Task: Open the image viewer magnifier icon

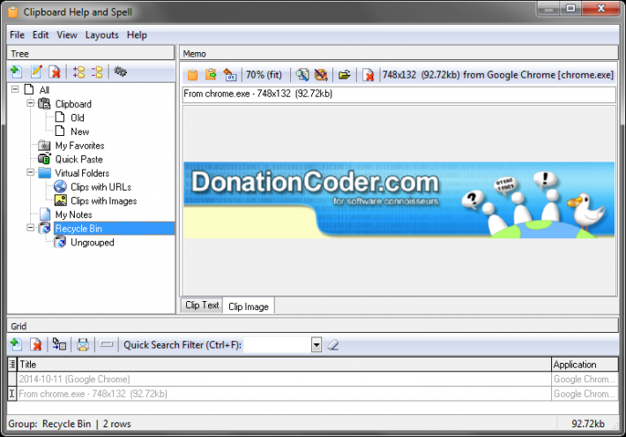Action: [x=302, y=75]
